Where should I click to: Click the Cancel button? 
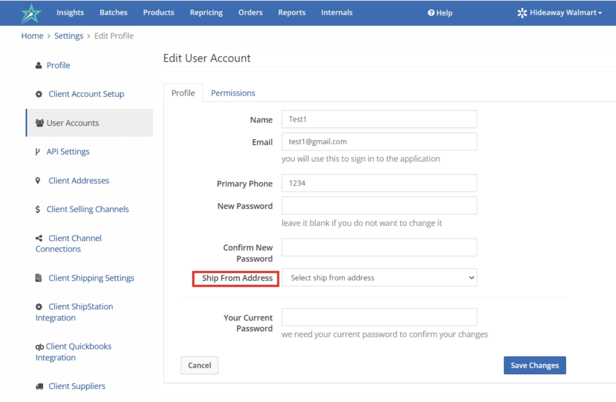coord(199,365)
